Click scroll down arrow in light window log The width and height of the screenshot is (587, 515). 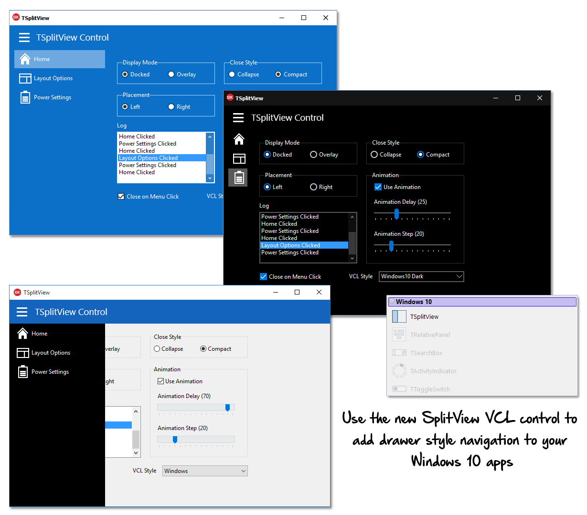pyautogui.click(x=136, y=453)
